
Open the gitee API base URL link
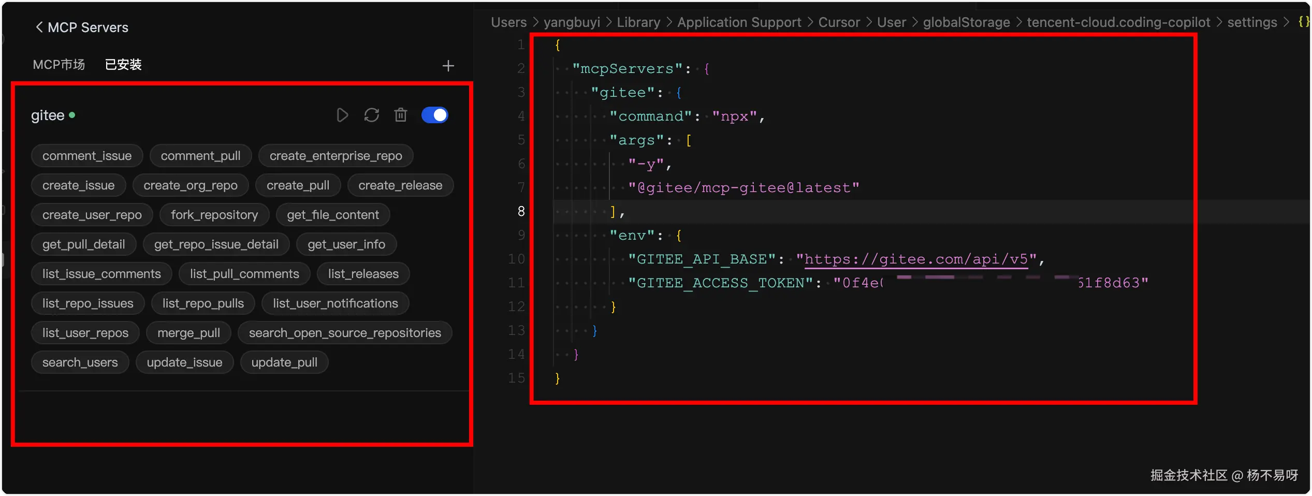tap(916, 259)
